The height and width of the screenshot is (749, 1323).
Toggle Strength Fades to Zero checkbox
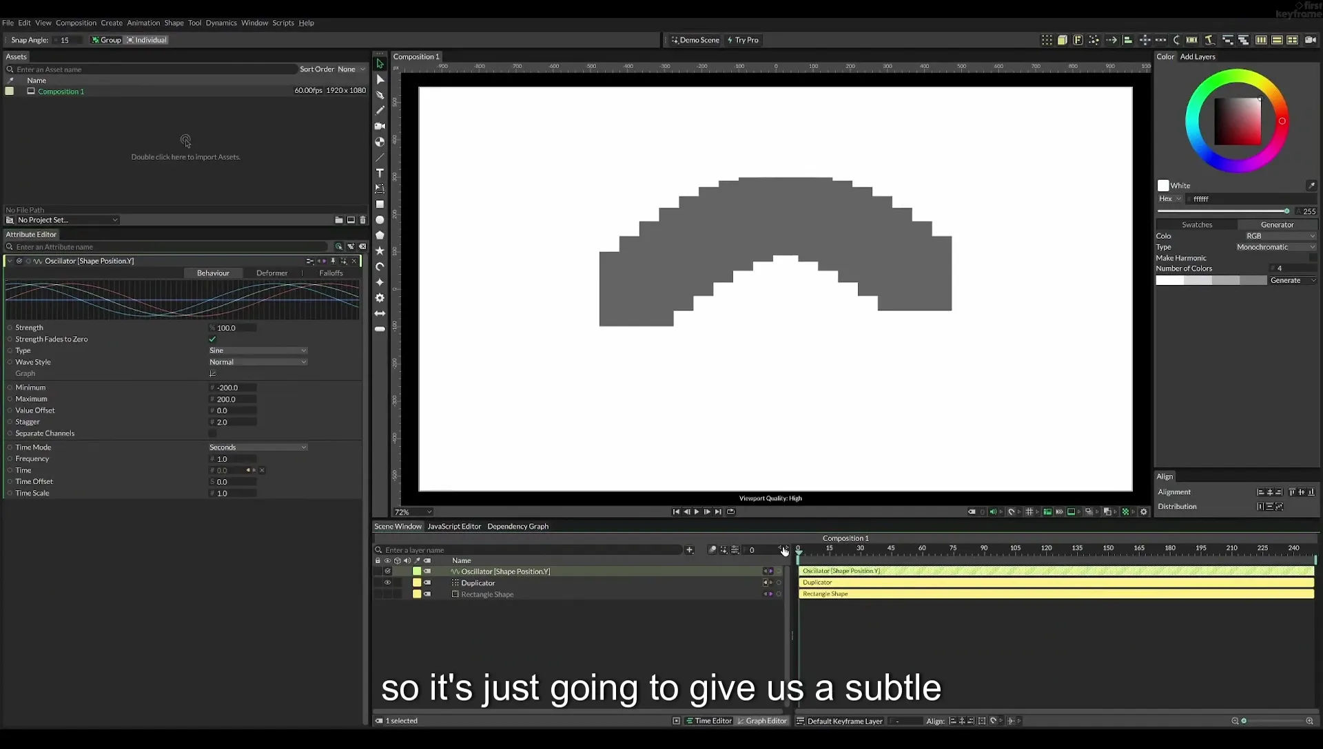pyautogui.click(x=212, y=339)
